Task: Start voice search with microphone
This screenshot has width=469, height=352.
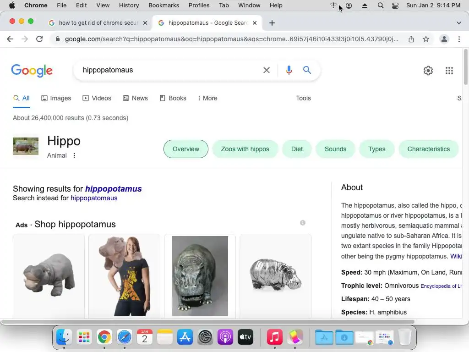Action: [x=289, y=70]
